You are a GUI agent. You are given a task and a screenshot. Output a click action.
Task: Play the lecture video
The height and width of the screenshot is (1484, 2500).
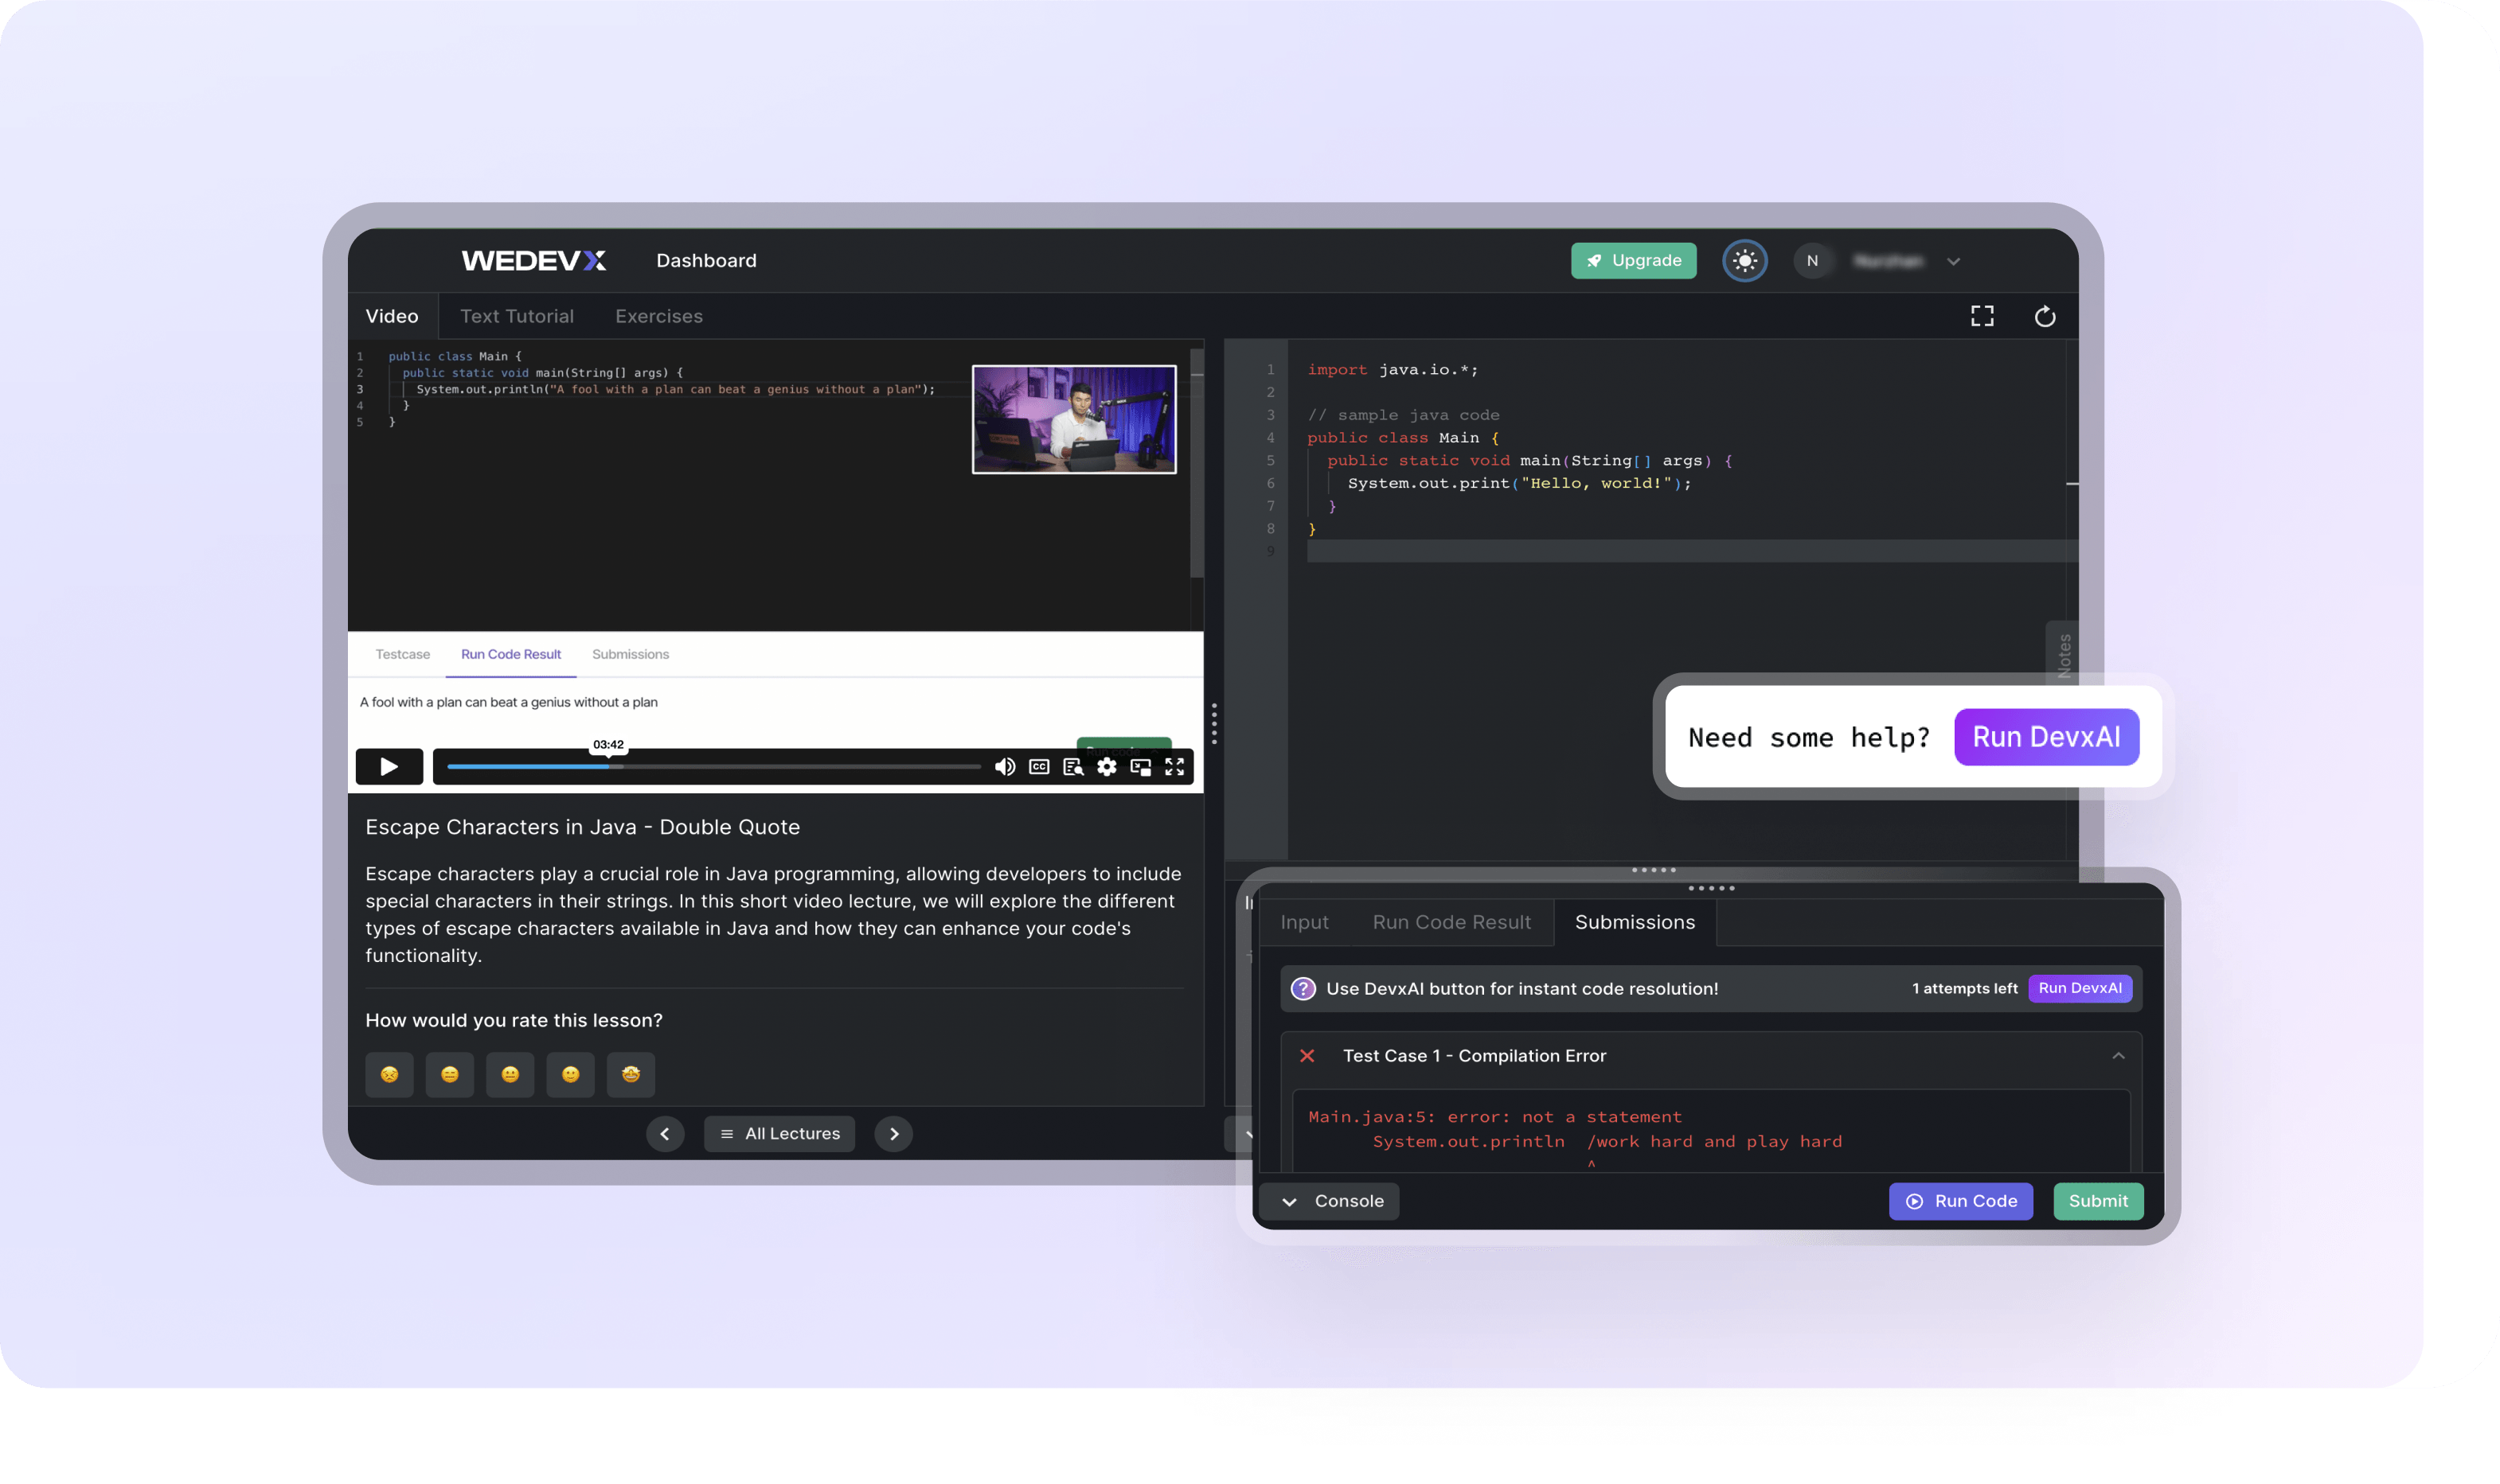[x=389, y=766]
